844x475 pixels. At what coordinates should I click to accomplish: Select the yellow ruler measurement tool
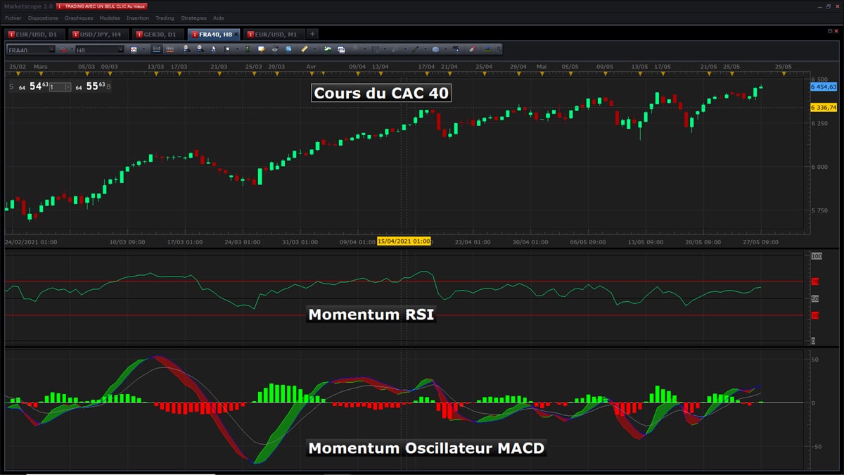point(305,49)
